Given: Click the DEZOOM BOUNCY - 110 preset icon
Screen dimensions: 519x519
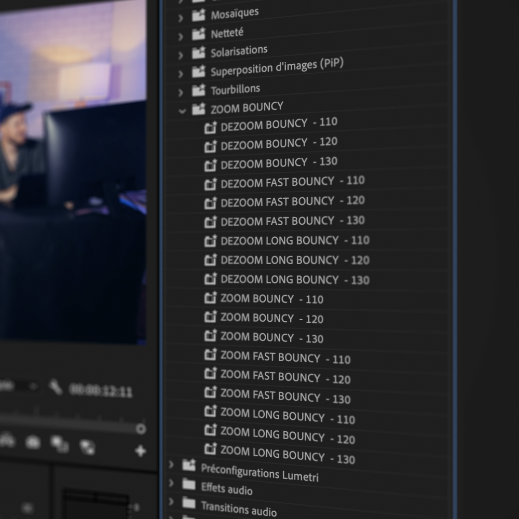Looking at the screenshot, I should [210, 128].
